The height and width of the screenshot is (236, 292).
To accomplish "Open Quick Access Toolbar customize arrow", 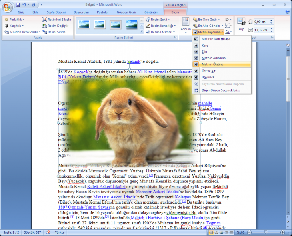I will (42, 5).
